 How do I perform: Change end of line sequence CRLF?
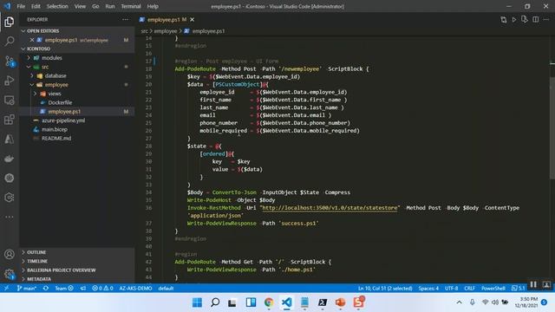coord(469,289)
